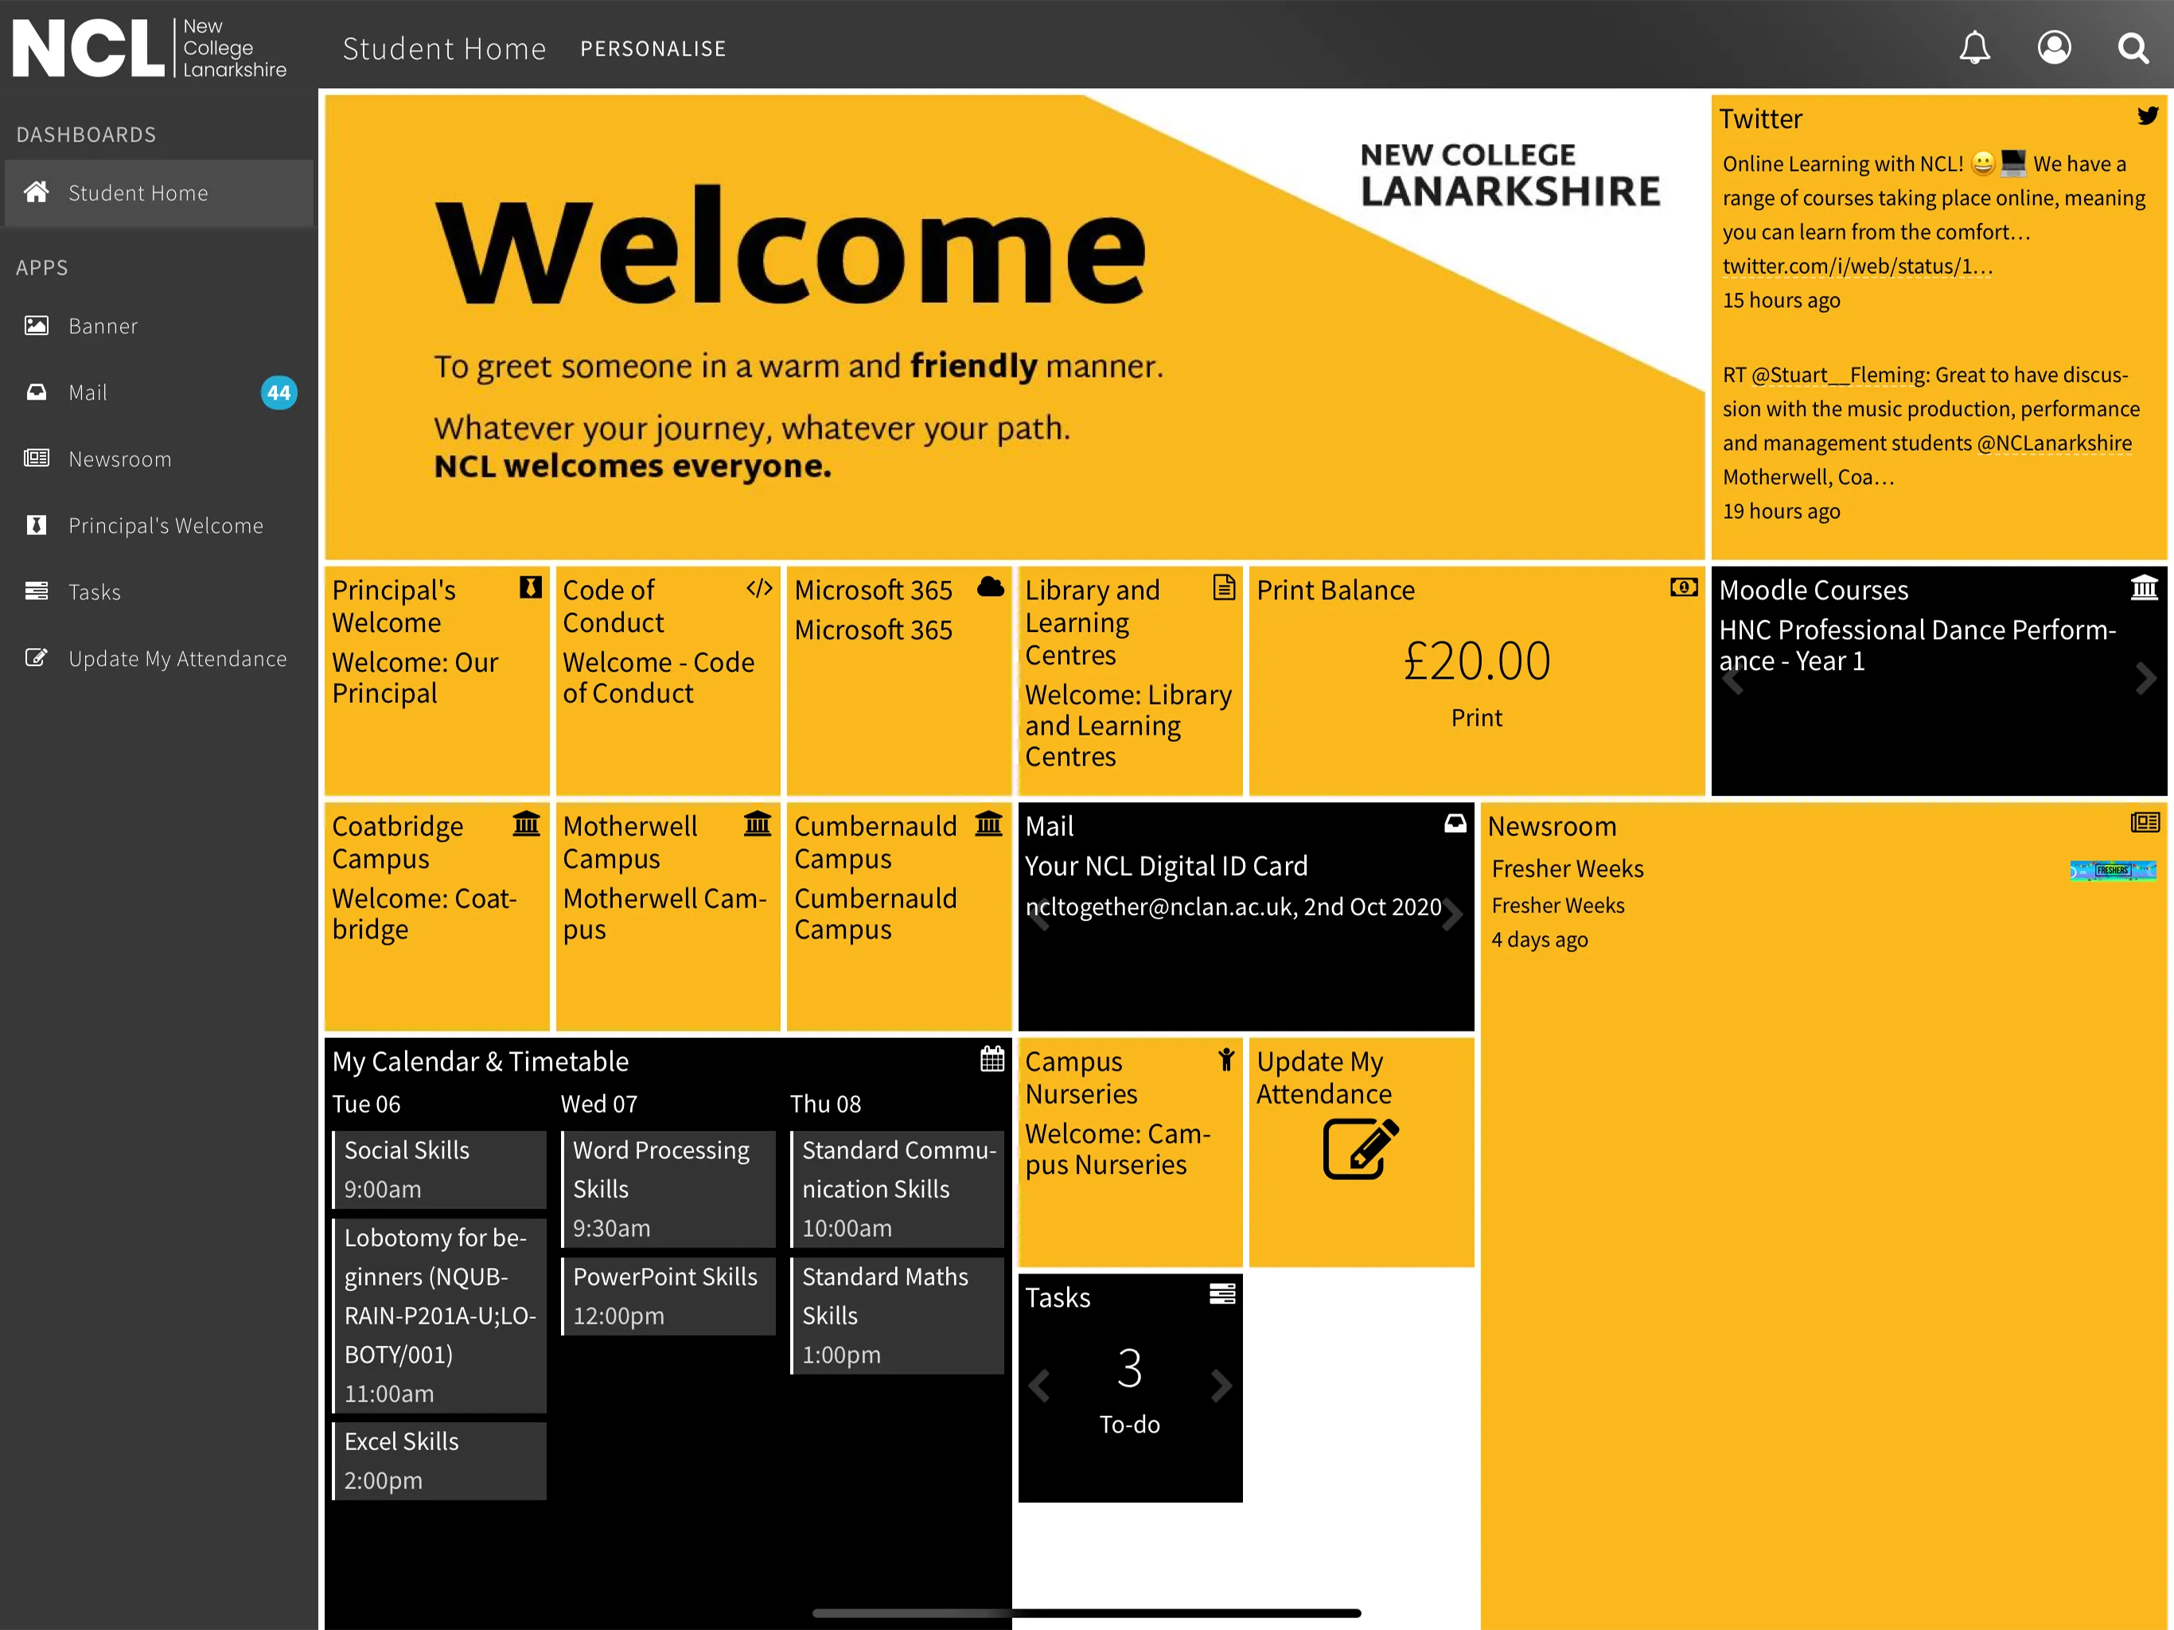Click the Update My Attendance icon
This screenshot has height=1630, width=2174.
click(1361, 1147)
